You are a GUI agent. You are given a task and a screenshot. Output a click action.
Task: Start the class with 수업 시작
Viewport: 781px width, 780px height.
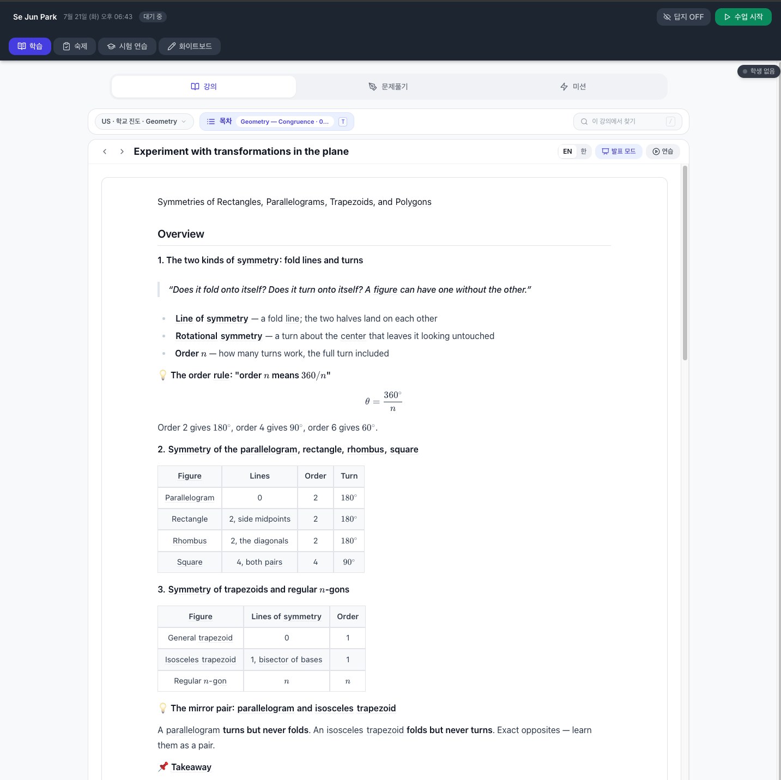click(743, 17)
